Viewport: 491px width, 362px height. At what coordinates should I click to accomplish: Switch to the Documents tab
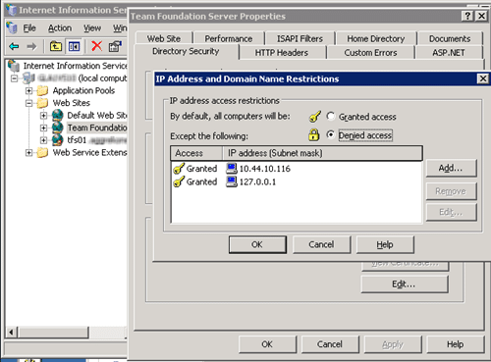[x=450, y=38]
